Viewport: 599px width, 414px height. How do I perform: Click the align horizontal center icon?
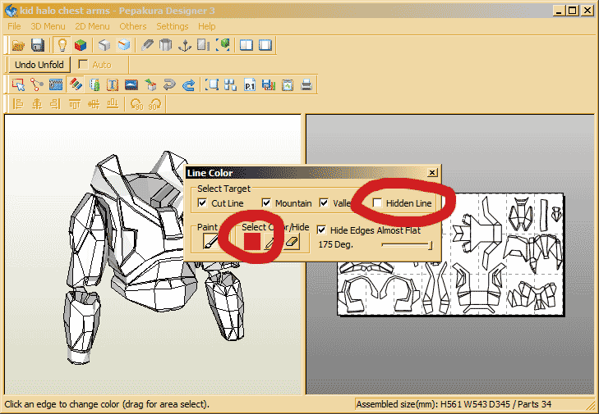(x=37, y=103)
